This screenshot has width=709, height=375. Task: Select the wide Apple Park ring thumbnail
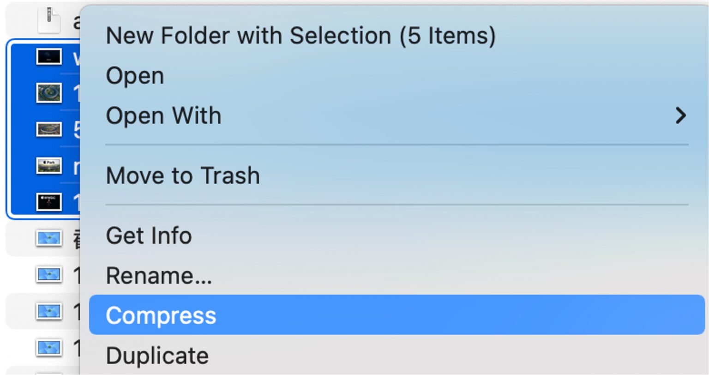pos(49,129)
